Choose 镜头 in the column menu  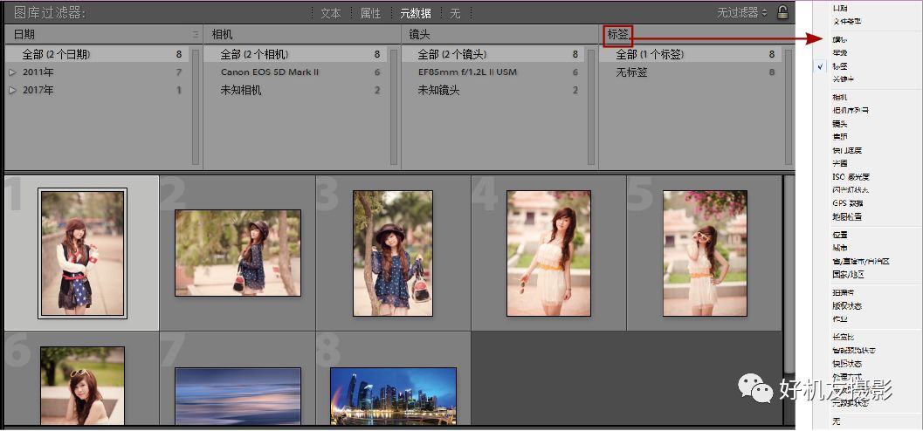click(x=840, y=124)
